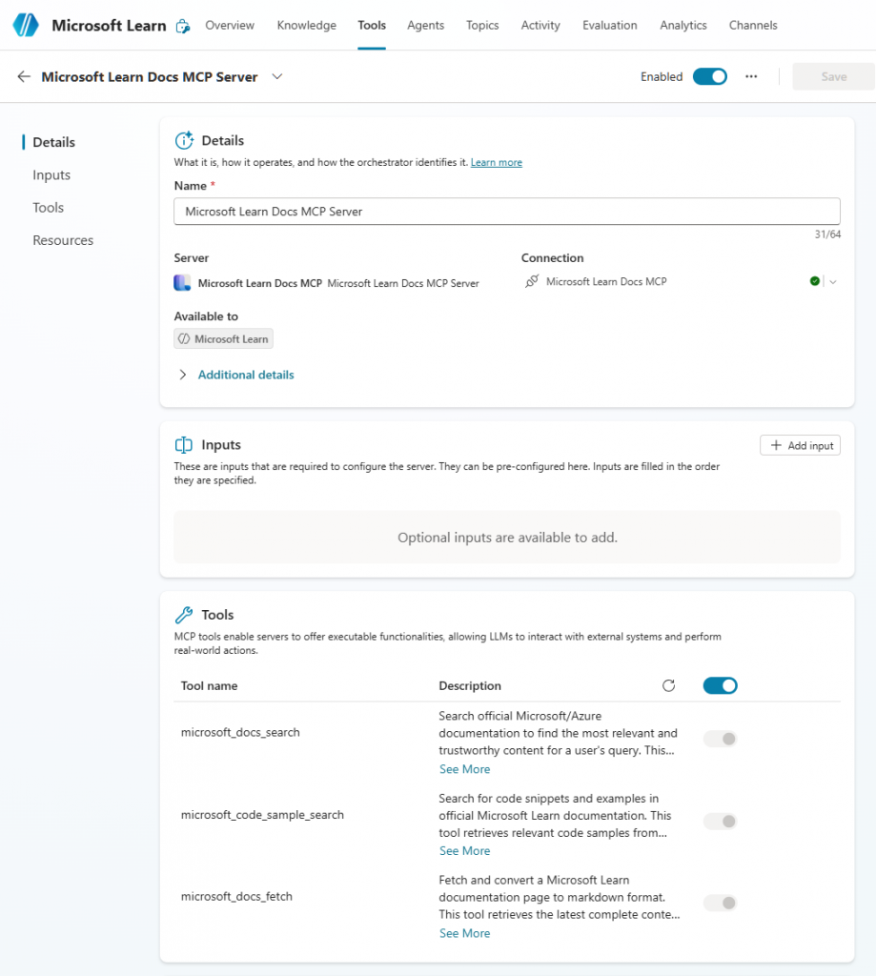Open the Analytics section

(x=682, y=26)
